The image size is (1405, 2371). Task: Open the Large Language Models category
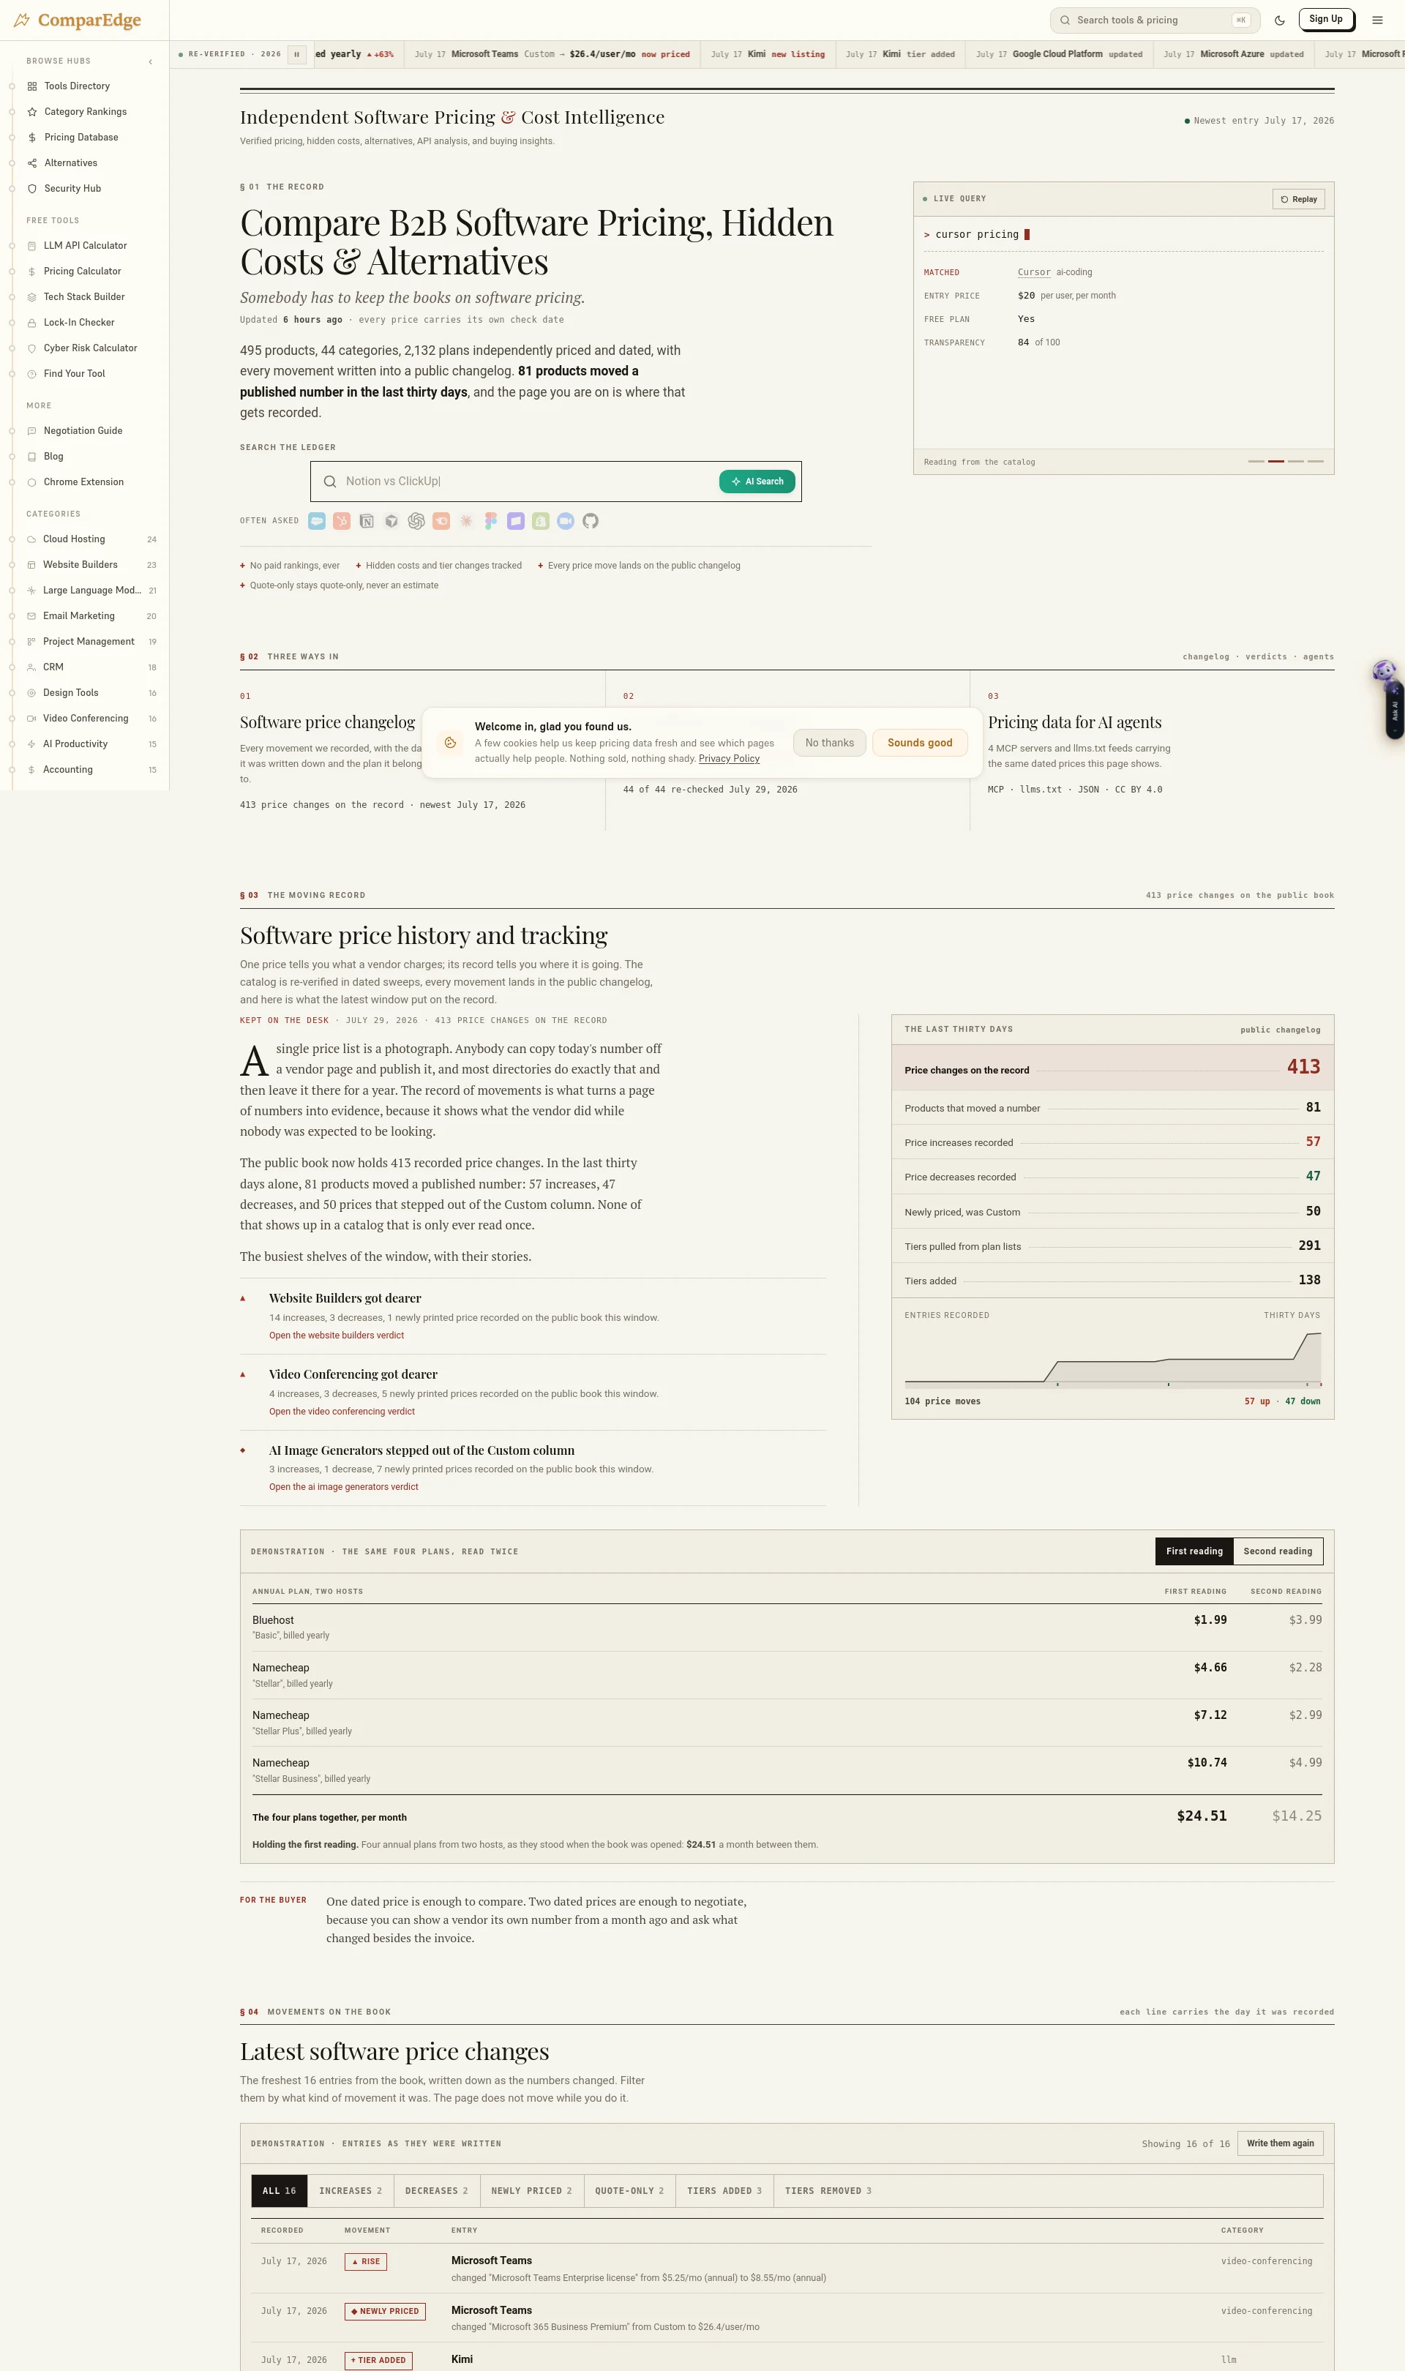point(91,590)
